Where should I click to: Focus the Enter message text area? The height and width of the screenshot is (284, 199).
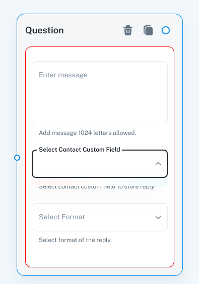tap(100, 93)
